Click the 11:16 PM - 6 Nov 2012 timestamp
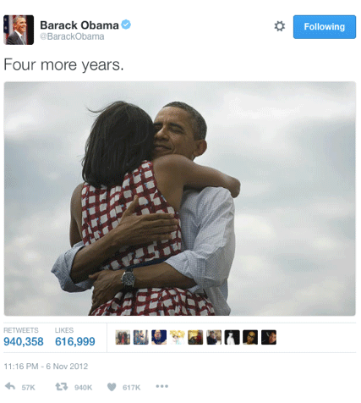The height and width of the screenshot is (403, 361). point(46,367)
